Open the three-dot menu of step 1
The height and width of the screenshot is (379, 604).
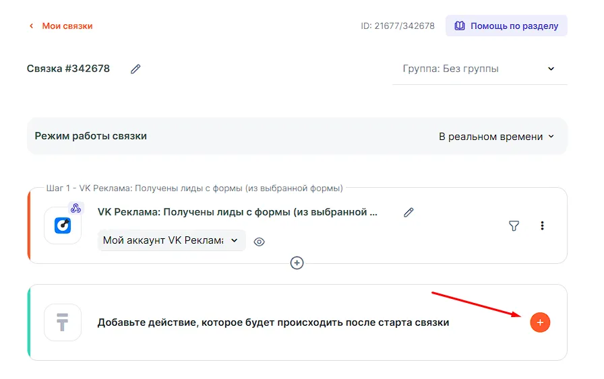pos(542,226)
